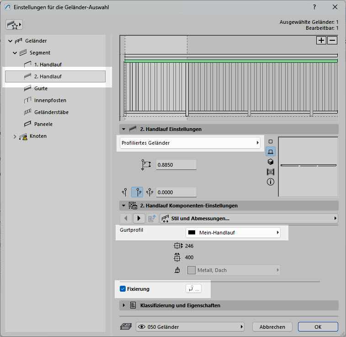Open the favorites star button

tap(14, 25)
